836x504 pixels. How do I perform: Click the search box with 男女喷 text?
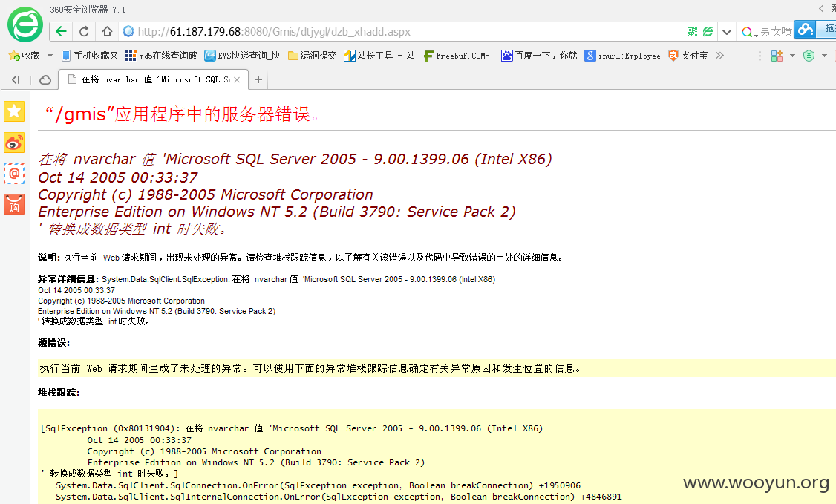coord(776,32)
